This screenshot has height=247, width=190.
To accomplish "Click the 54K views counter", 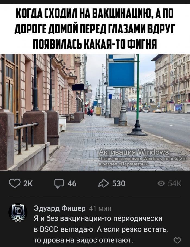I will tap(175, 183).
